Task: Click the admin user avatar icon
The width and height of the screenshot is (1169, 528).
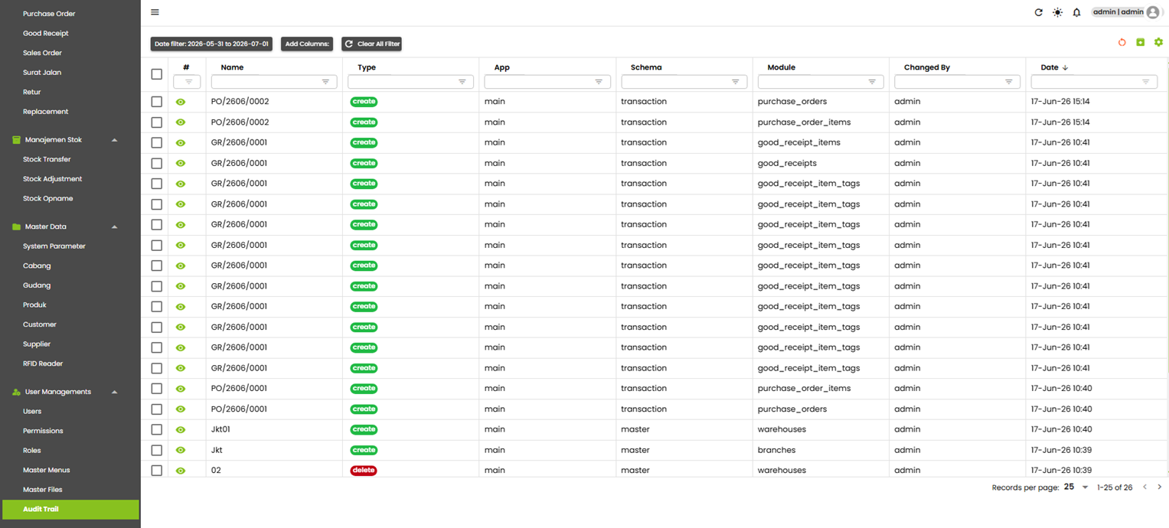Action: 1153,12
